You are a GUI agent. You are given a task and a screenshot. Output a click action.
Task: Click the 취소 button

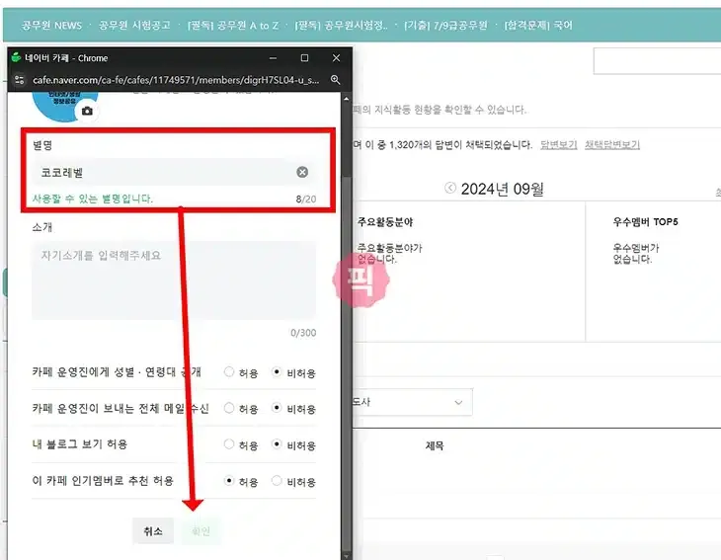pyautogui.click(x=153, y=531)
